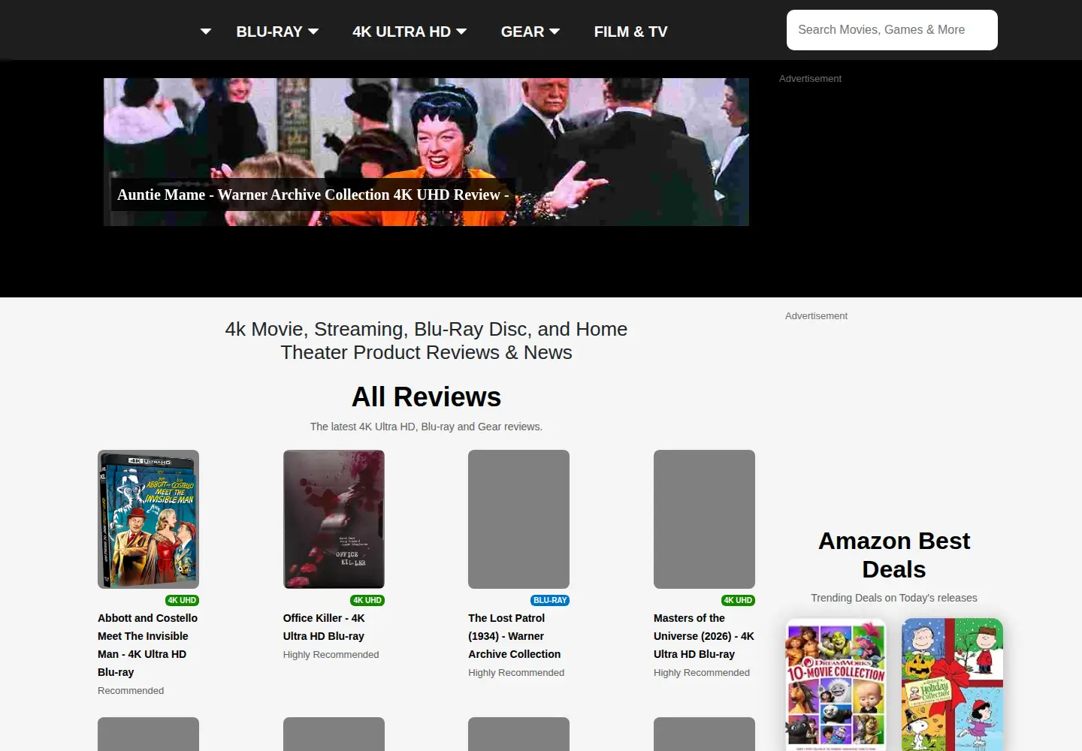This screenshot has width=1082, height=751.
Task: Open the unlabeled dropdown arrow before BLU-RAY
Action: point(206,32)
